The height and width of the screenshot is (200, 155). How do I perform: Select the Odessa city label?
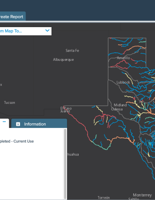tap(117, 109)
